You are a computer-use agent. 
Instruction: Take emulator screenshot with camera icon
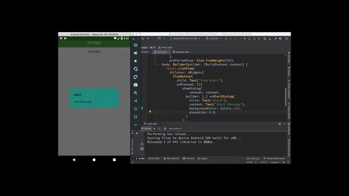click(x=136, y=85)
